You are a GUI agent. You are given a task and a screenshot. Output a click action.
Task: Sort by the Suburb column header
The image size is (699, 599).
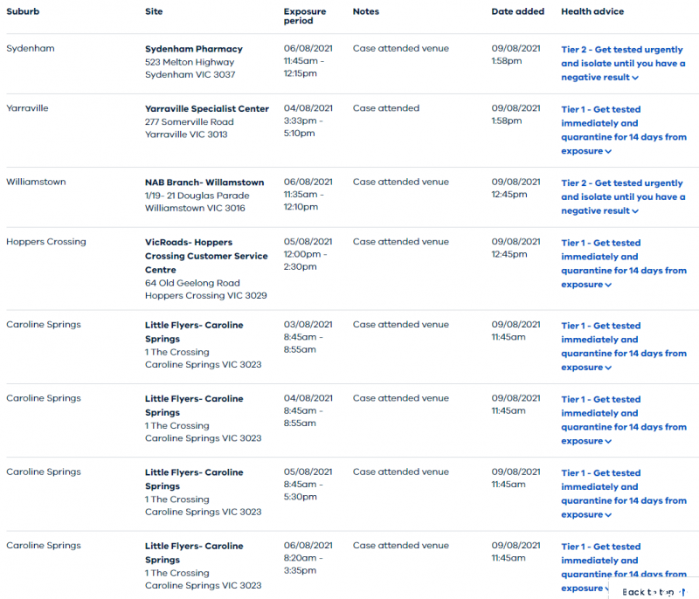[x=23, y=11]
